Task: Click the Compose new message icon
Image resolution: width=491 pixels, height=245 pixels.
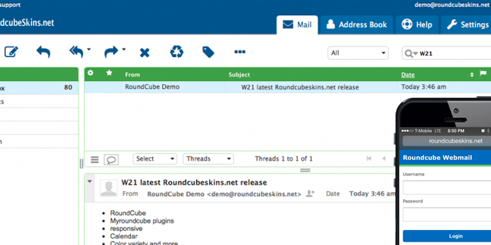Action: [x=12, y=52]
